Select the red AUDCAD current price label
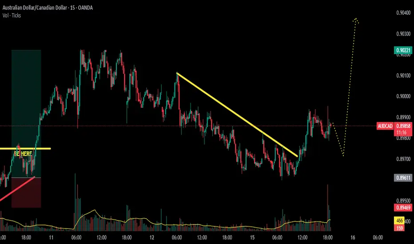 tap(385, 126)
